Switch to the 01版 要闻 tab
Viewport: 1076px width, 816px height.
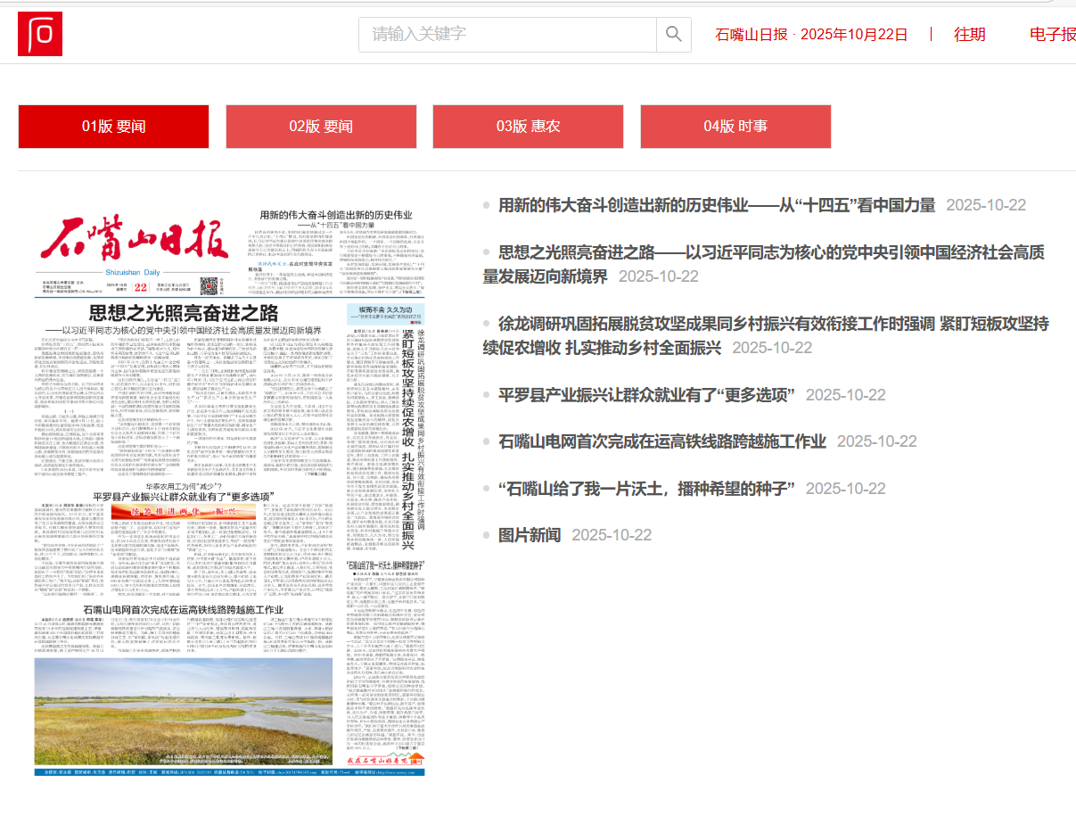(113, 127)
